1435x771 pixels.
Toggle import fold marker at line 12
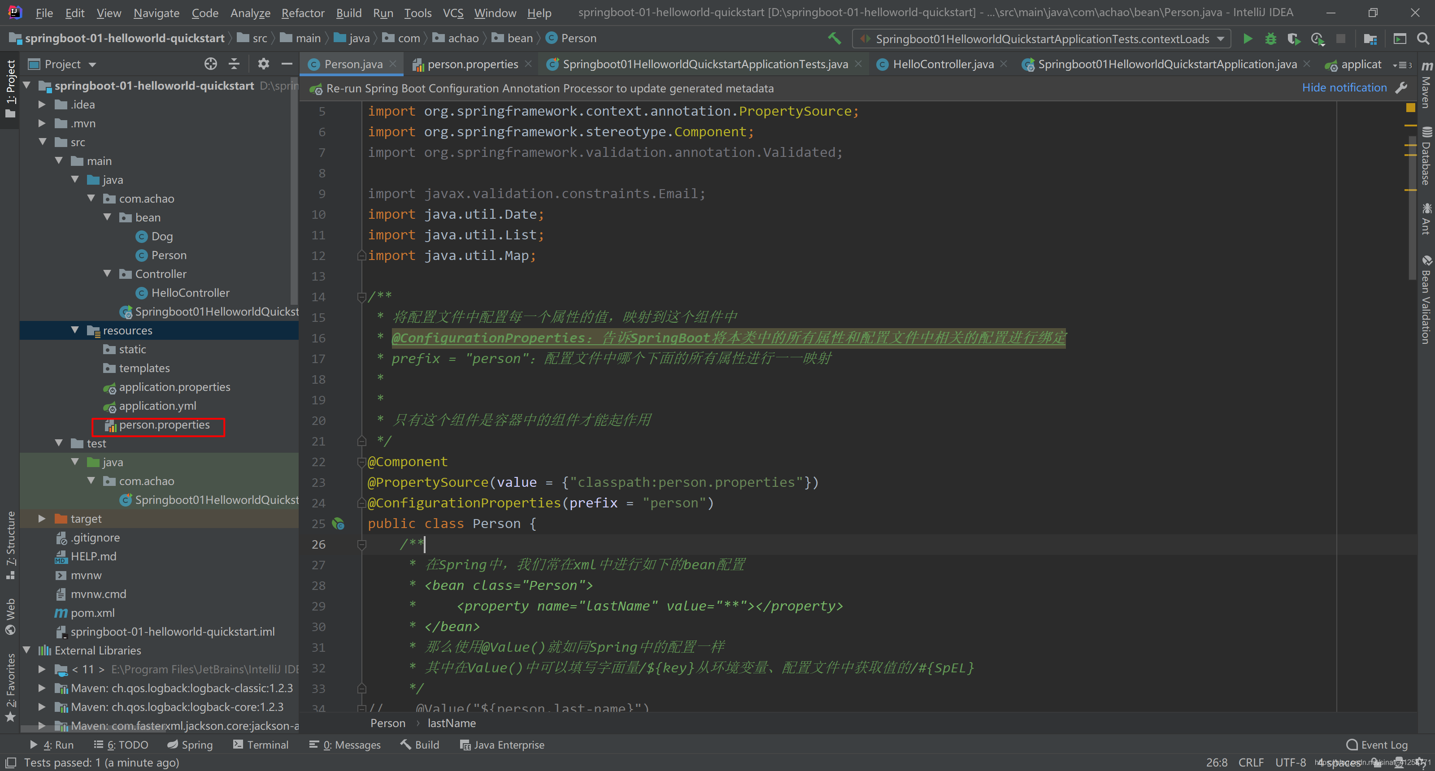[x=361, y=256]
